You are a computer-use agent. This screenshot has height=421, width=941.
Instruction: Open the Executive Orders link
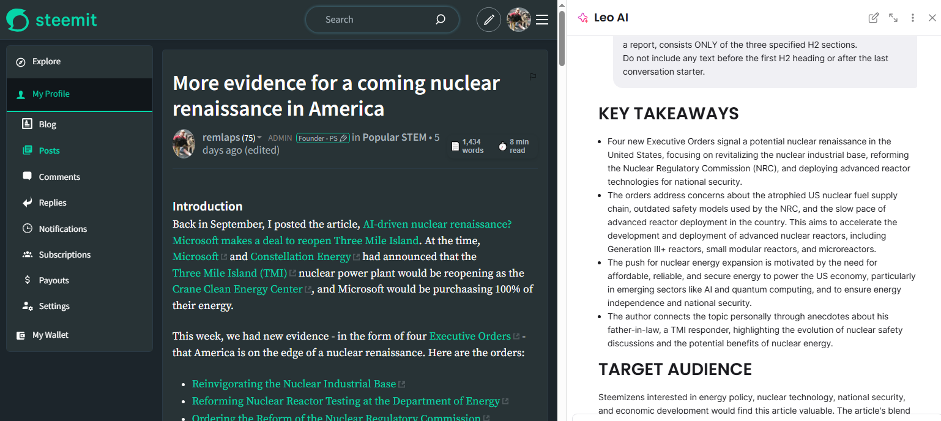tap(470, 336)
